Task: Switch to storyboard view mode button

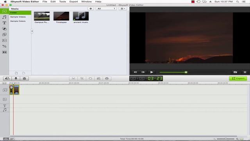Action: pyautogui.click(x=12, y=139)
